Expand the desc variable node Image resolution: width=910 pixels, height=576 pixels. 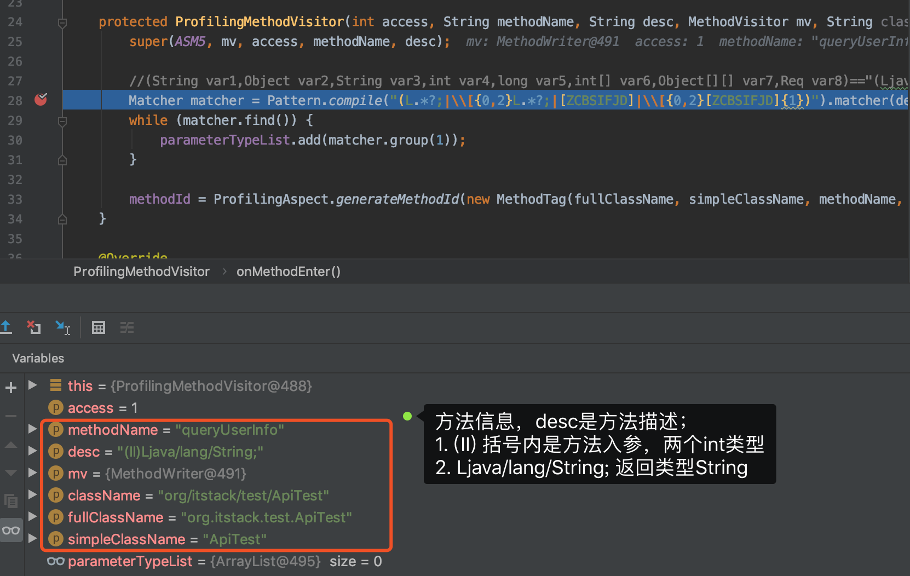tap(32, 451)
